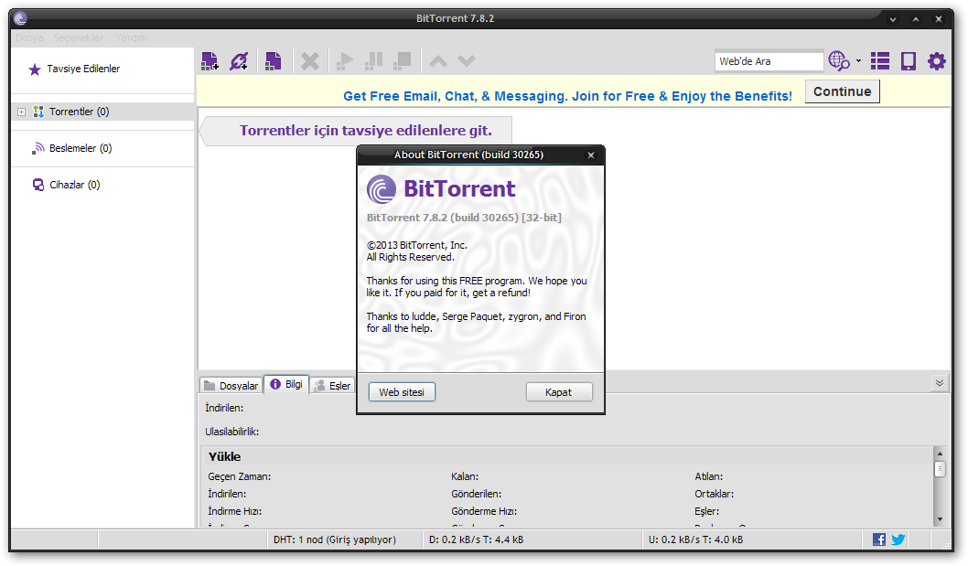Image resolution: width=968 pixels, height=566 pixels.
Task: Click the Move Down Queue arrow
Action: point(467,61)
